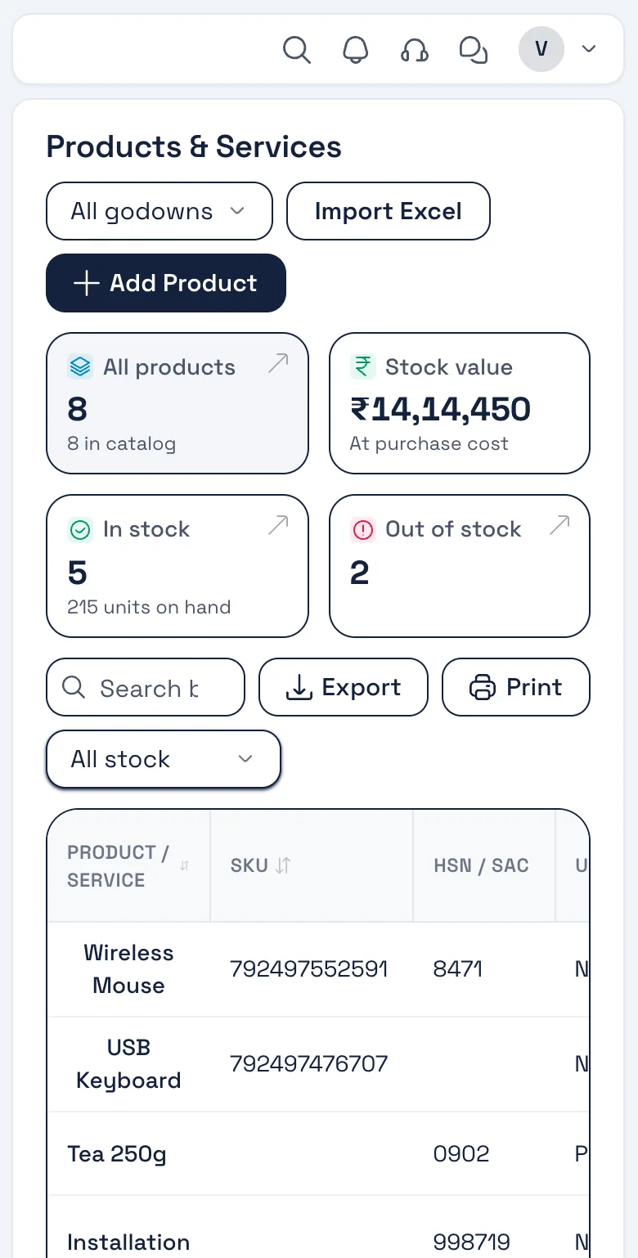Screen dimensions: 638x1258
Task: Click Tea 250g product name
Action: [x=116, y=1154]
